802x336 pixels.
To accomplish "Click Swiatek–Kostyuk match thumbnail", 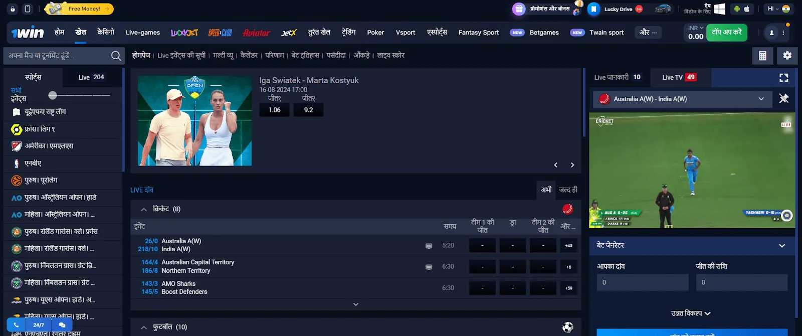I will (194, 121).
